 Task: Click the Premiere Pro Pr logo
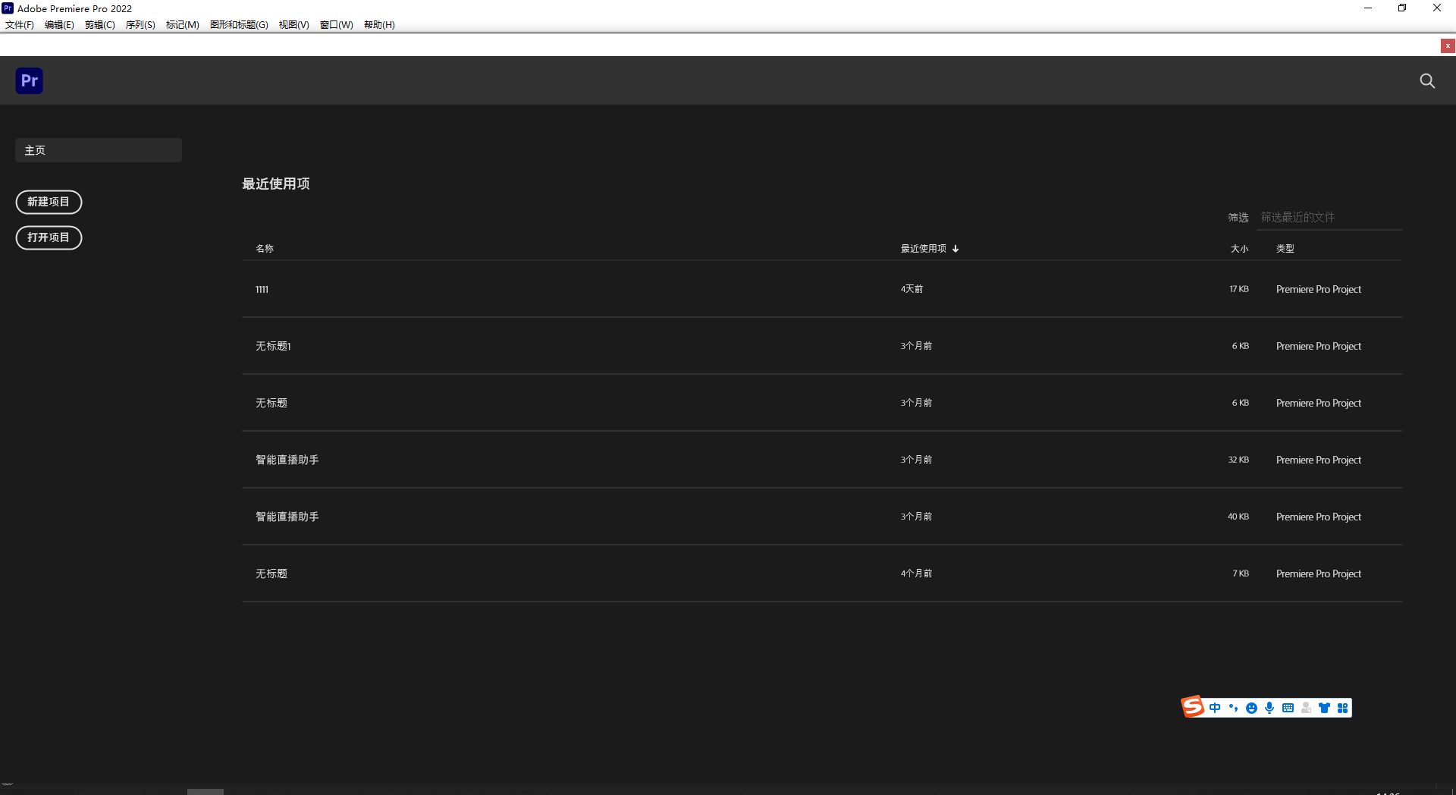pos(29,80)
